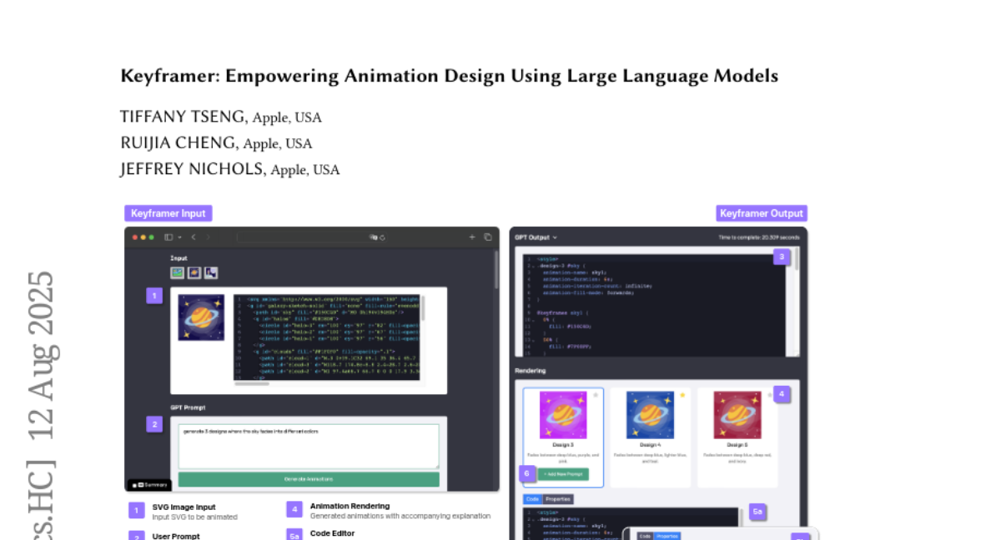Viewport: 1001px width, 540px height.
Task: Open a new tab with plus icon
Action: pos(472,237)
